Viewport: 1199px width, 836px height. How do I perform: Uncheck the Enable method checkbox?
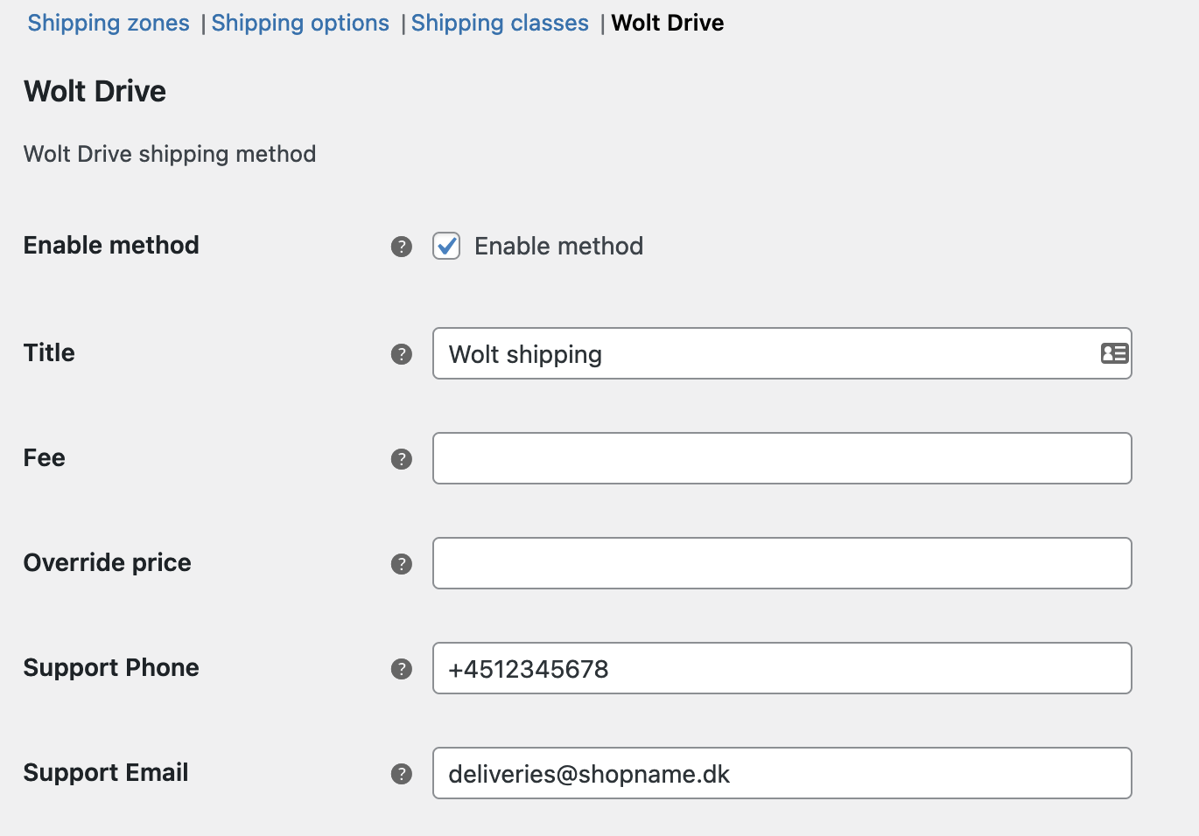[x=446, y=247]
